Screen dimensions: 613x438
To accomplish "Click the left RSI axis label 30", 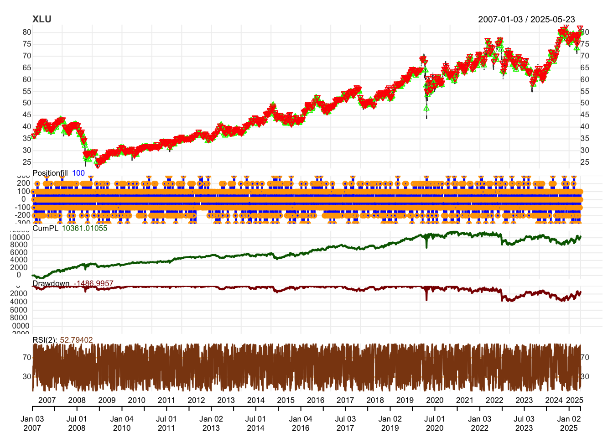I will (x=27, y=377).
